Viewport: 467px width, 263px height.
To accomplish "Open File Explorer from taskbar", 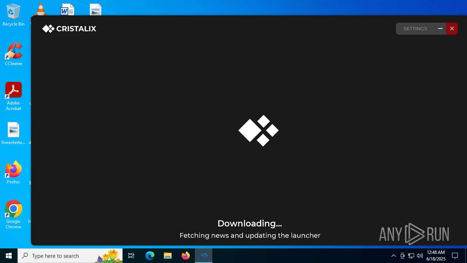I will coord(168,256).
